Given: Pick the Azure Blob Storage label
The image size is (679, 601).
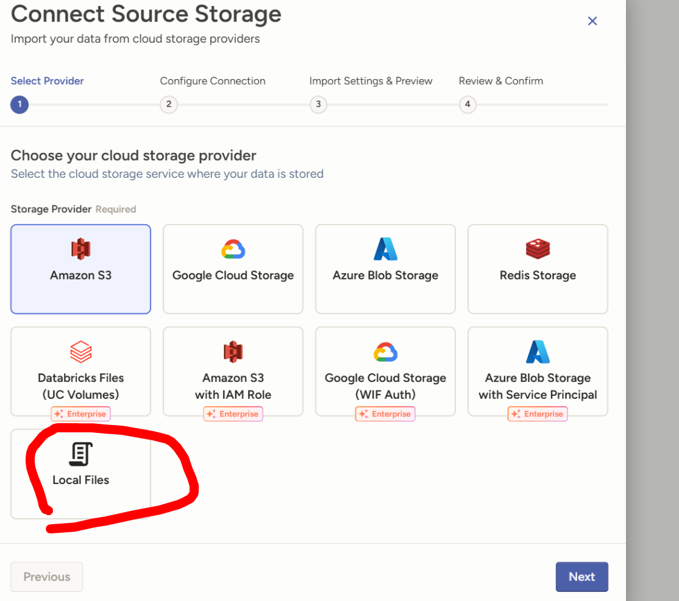Looking at the screenshot, I should pyautogui.click(x=385, y=275).
